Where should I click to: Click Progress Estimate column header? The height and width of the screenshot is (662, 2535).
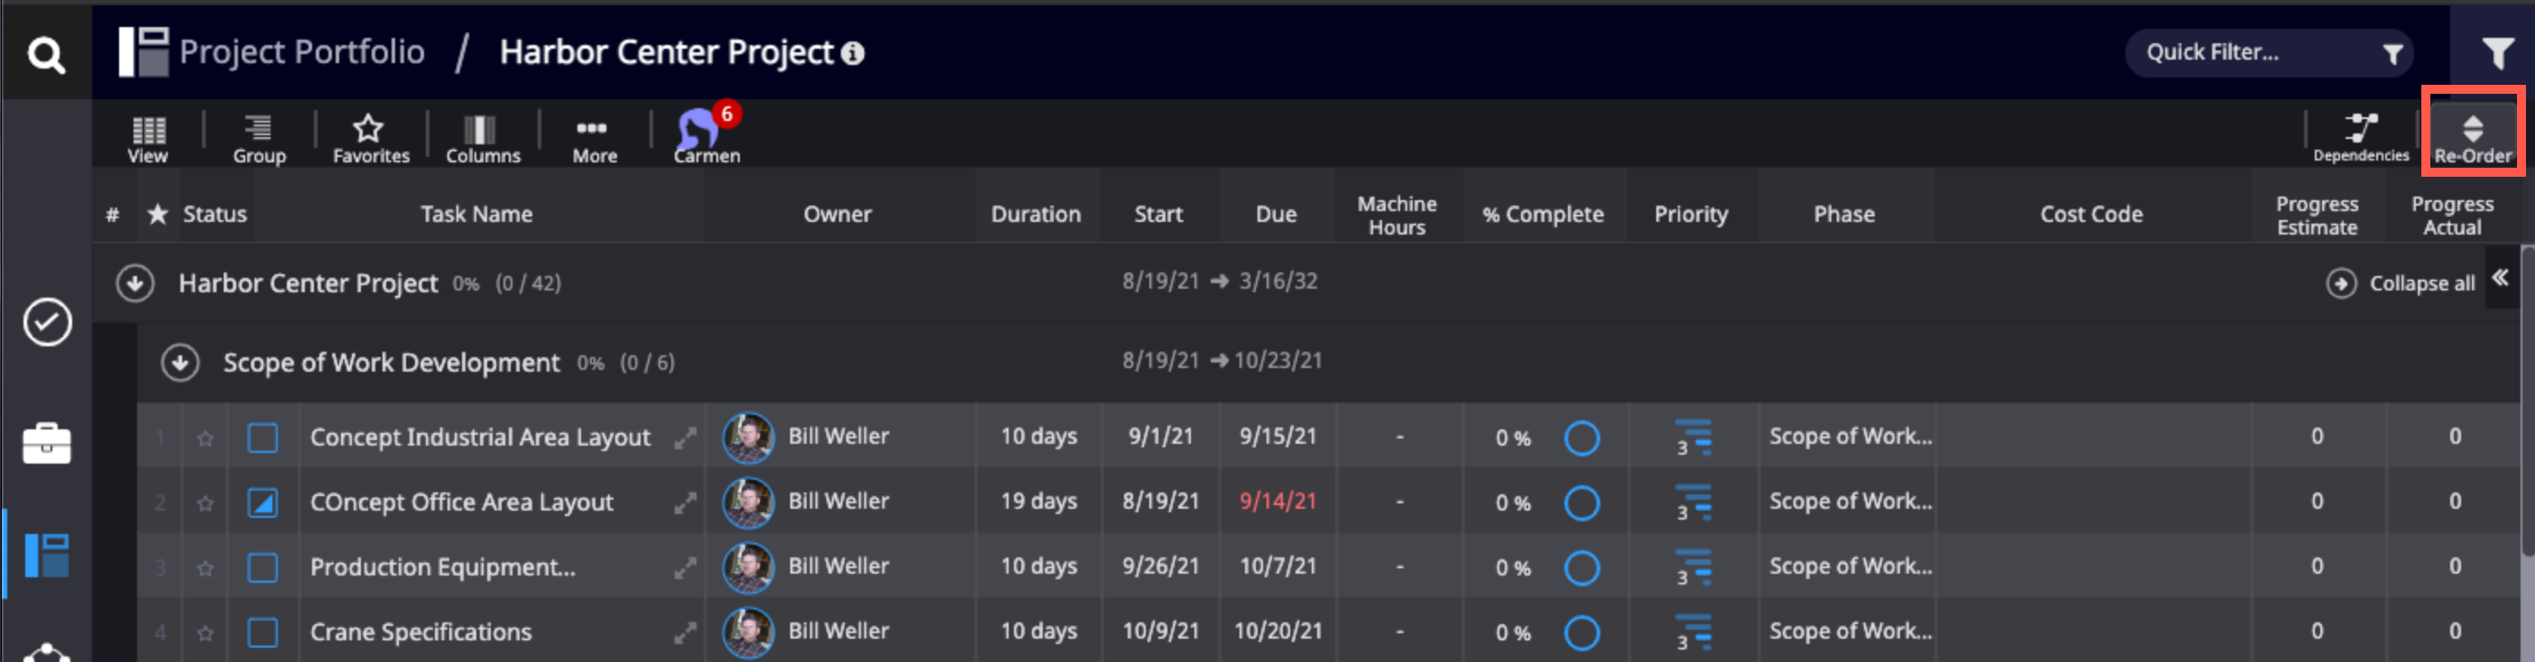(x=2316, y=216)
